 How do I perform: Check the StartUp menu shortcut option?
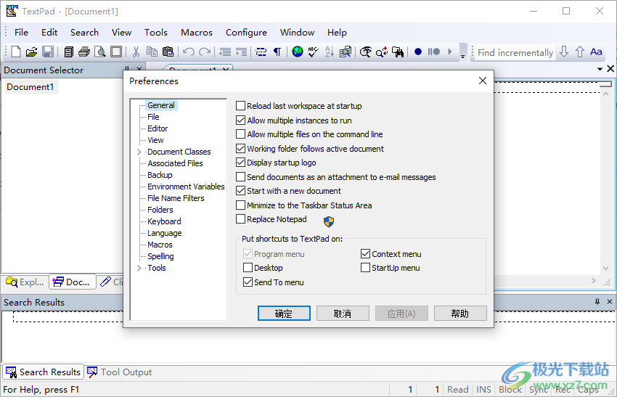[x=366, y=268]
